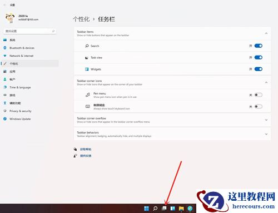Turn off the Task view switch

coord(258,57)
